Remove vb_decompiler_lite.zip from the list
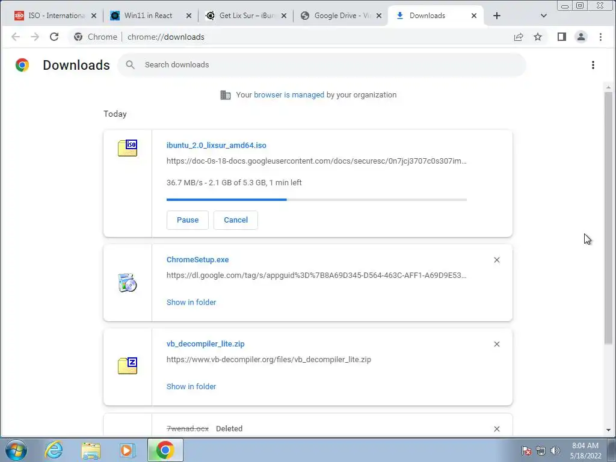The width and height of the screenshot is (616, 462). click(x=496, y=343)
